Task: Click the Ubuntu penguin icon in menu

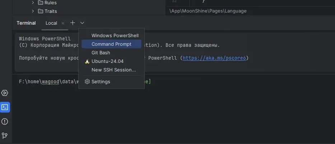Action: click(x=87, y=61)
